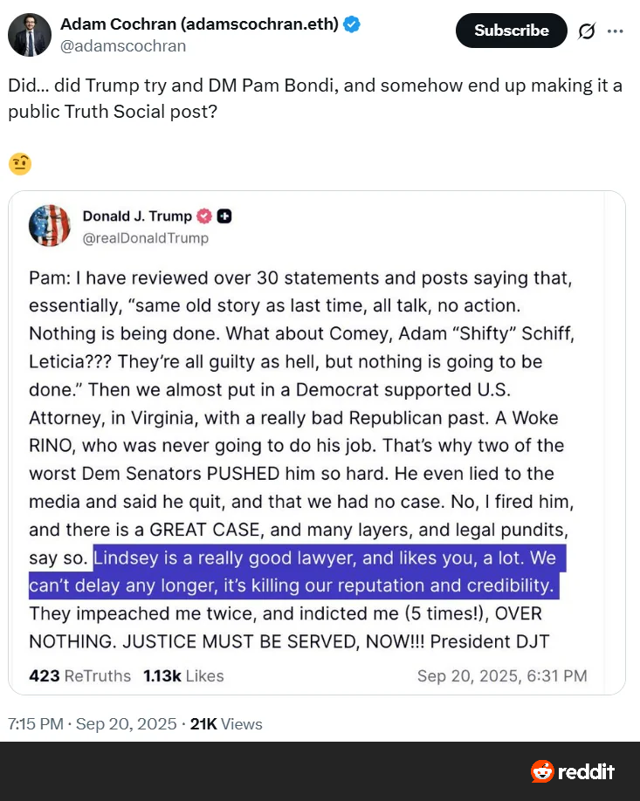Screen dimensions: 640x801
Task: Click the reddit logo watermark
Action: [x=573, y=771]
